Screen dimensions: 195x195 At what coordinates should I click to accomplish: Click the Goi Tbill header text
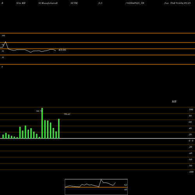[x=177, y=3]
